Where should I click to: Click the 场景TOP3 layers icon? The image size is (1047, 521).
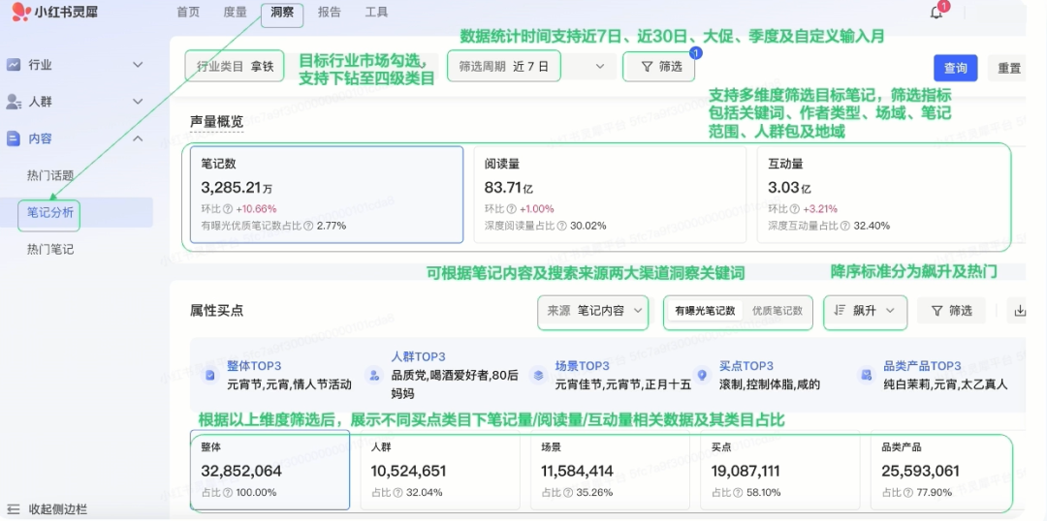538,375
